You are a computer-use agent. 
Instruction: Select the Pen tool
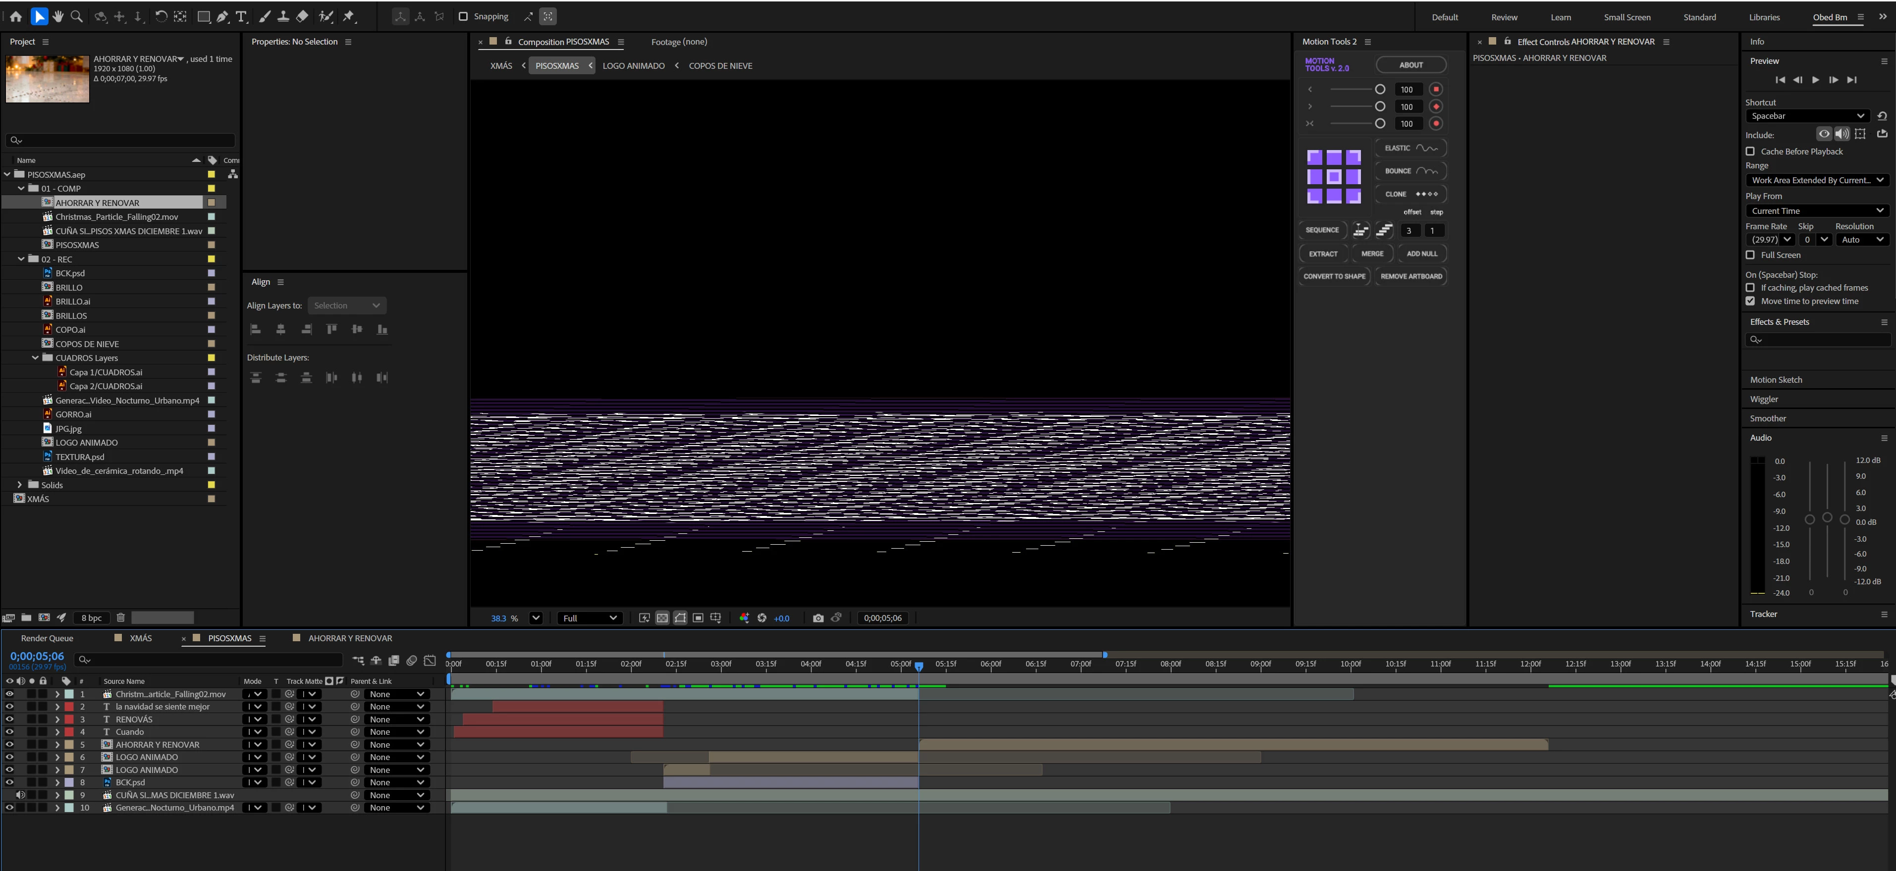click(222, 16)
